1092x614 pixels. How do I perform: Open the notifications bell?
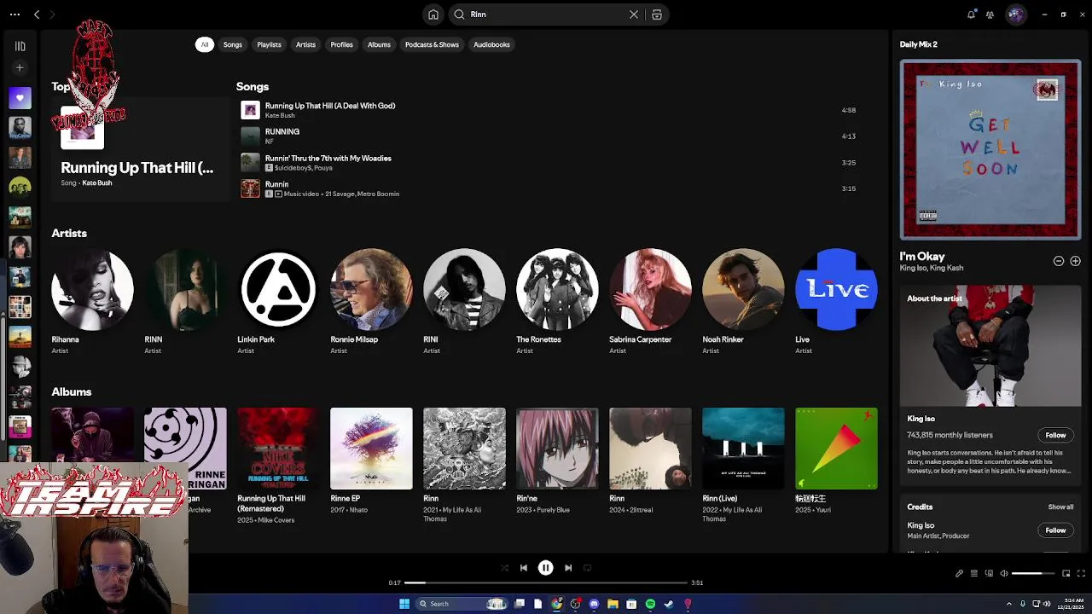click(x=971, y=14)
